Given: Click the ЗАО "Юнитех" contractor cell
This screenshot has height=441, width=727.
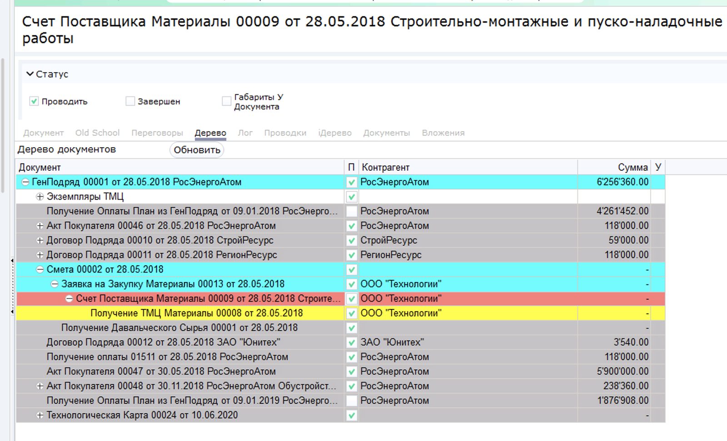Looking at the screenshot, I should 468,342.
